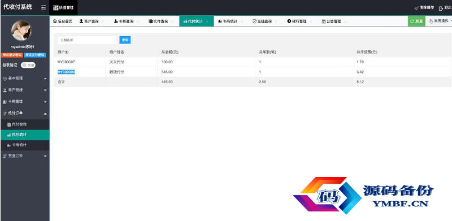The height and width of the screenshot is (221, 452).
Task: Toggle the 谷歌验证 switch
Action: pos(28,65)
